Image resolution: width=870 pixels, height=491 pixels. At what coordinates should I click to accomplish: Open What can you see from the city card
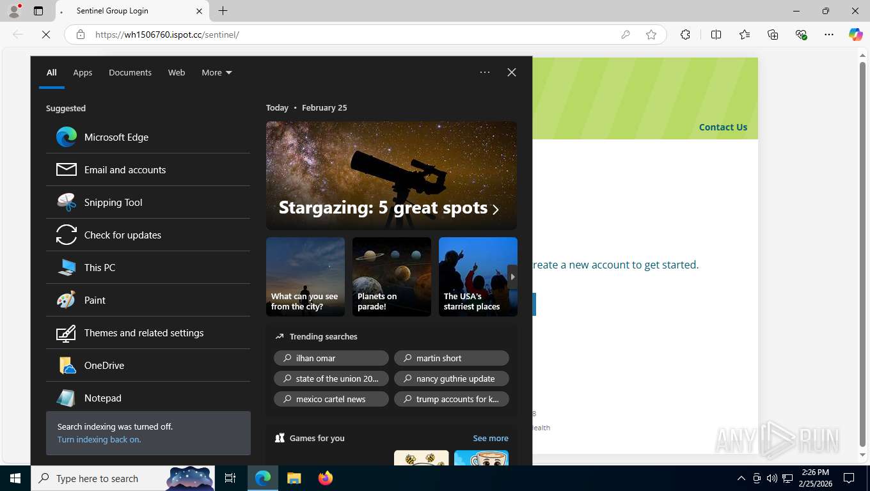[x=305, y=277]
